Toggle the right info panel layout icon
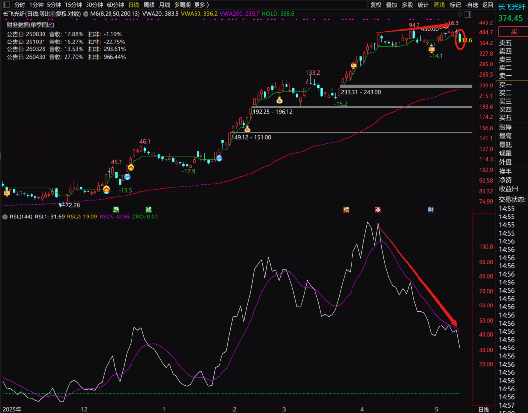This screenshot has width=528, height=413. click(x=468, y=14)
